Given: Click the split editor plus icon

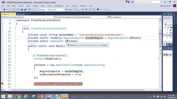Looking at the screenshot, I should pos(160,20).
